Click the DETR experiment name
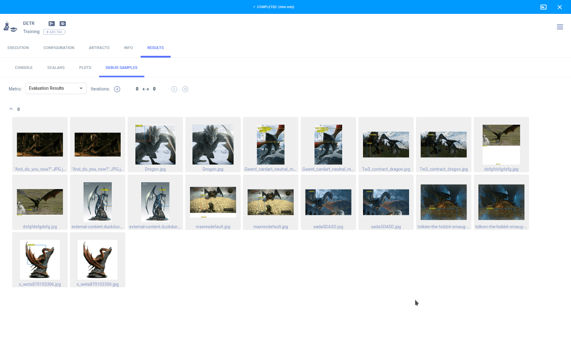The width and height of the screenshot is (571, 355). 29,23
